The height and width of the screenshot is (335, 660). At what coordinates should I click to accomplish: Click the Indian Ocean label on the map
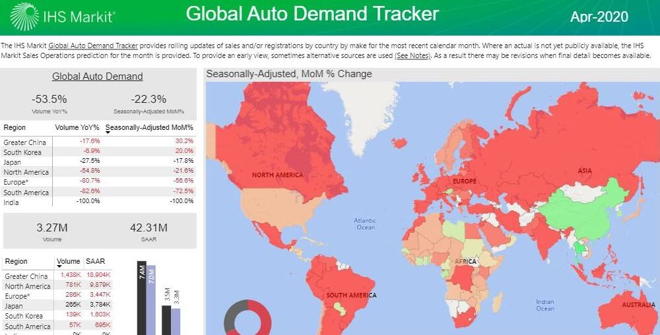(545, 305)
